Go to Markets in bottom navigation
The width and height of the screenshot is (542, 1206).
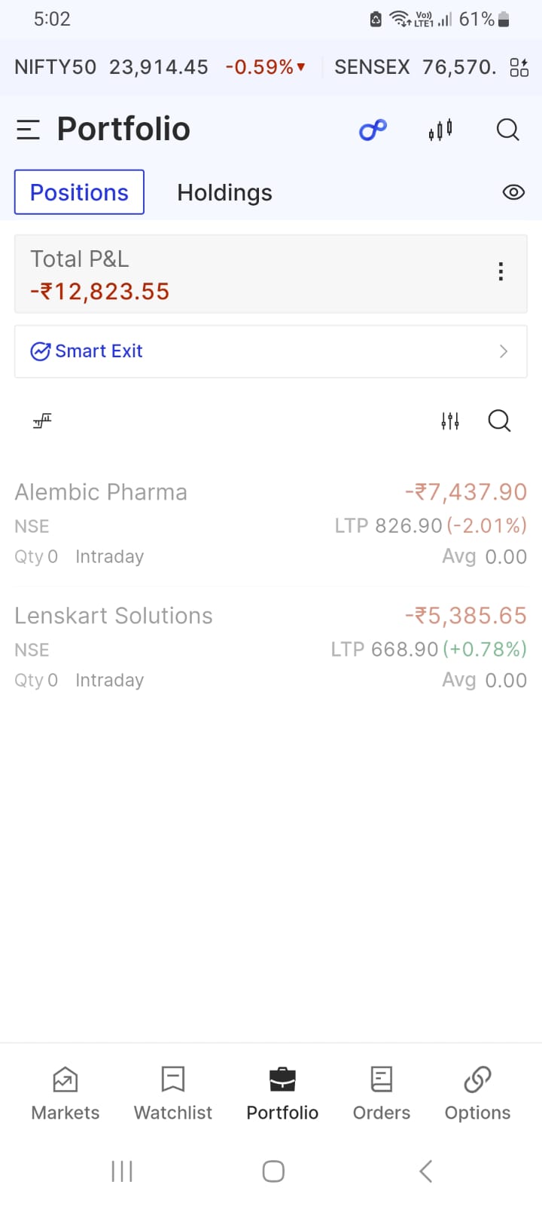[65, 1094]
